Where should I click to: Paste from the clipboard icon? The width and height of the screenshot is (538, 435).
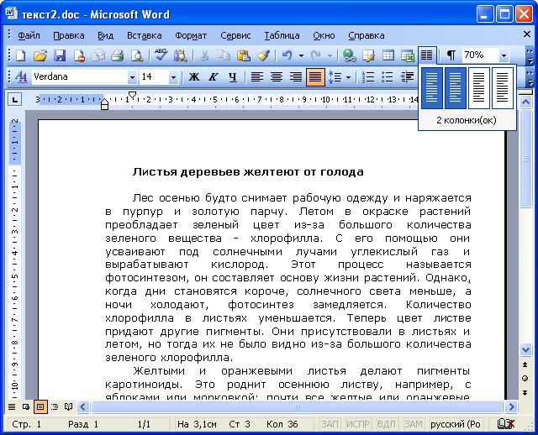243,55
